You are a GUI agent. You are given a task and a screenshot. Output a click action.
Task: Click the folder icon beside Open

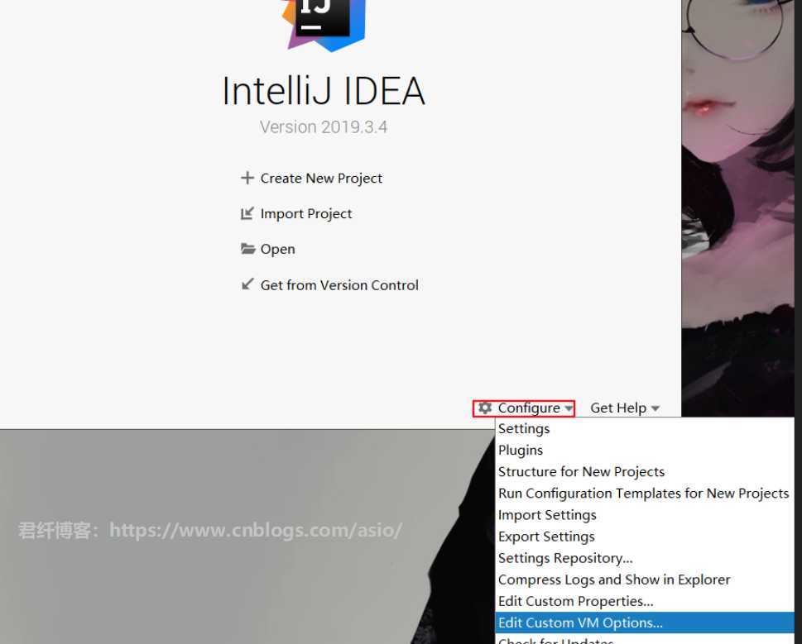click(x=248, y=249)
